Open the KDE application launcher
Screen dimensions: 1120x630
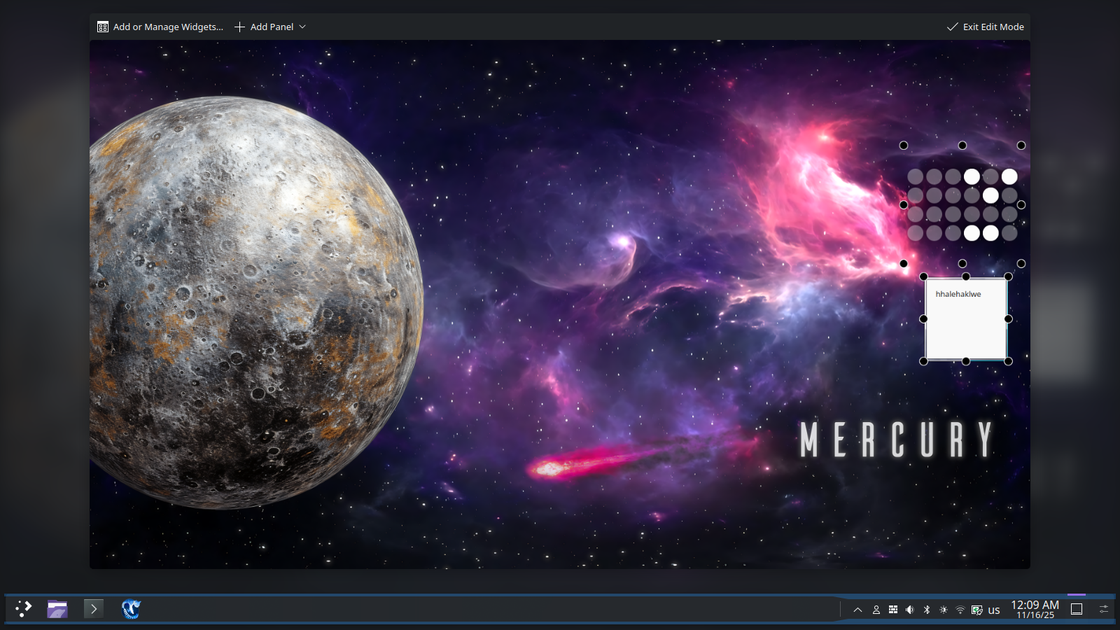click(x=24, y=609)
